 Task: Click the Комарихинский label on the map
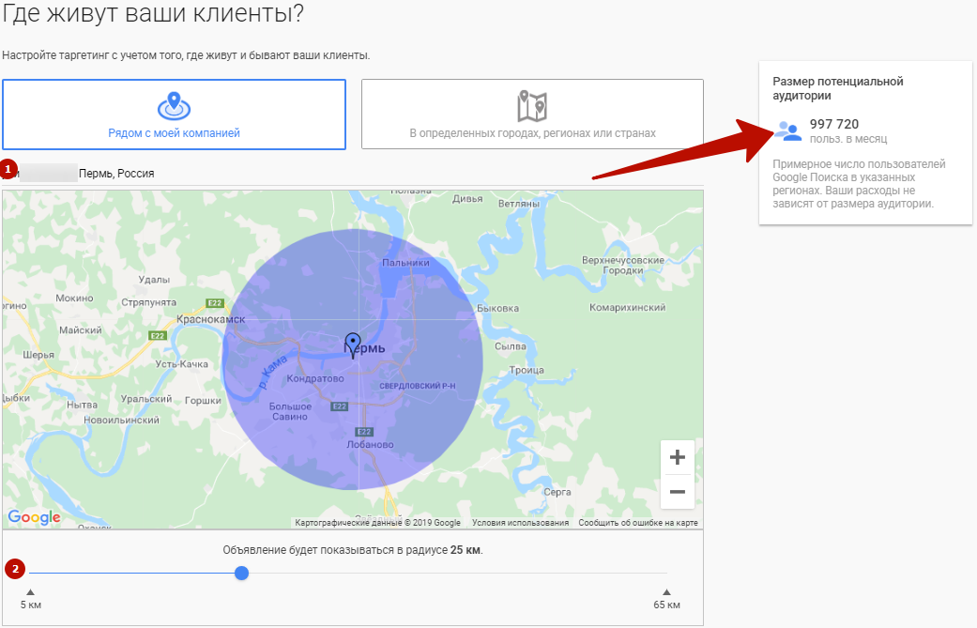628,307
